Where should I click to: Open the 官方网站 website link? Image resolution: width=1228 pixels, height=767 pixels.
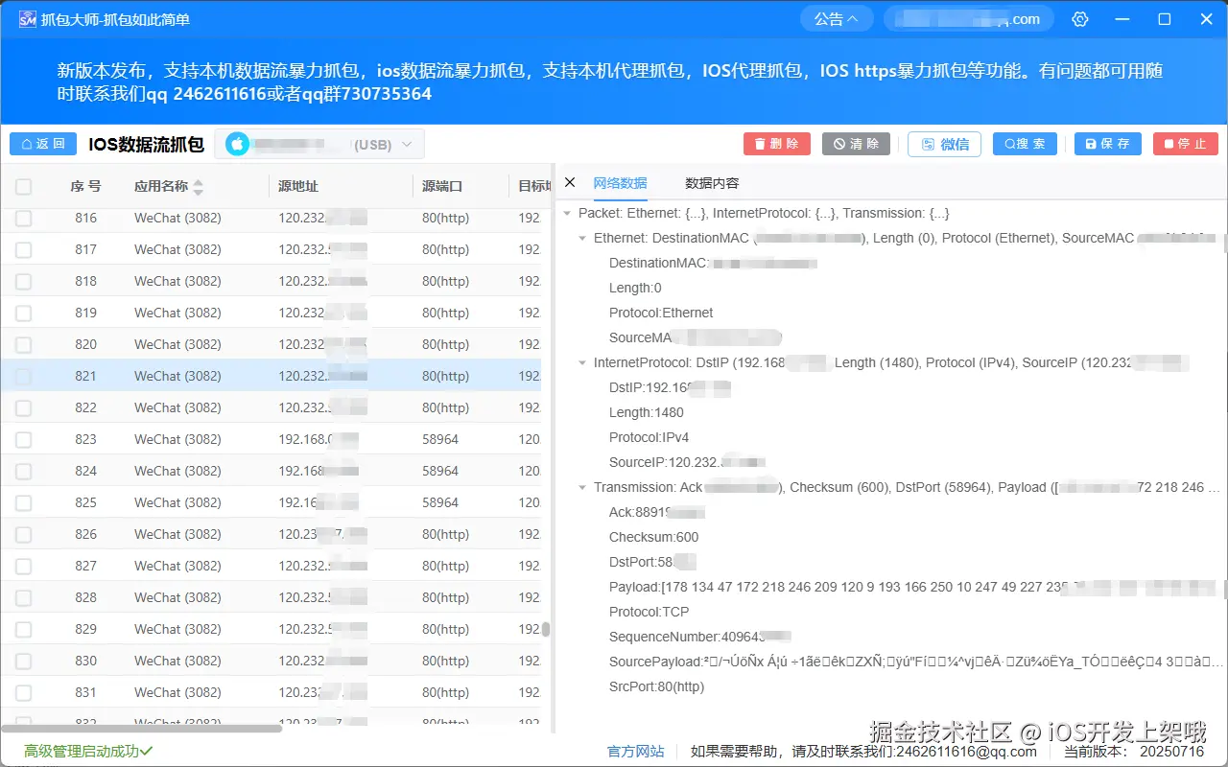pos(636,750)
